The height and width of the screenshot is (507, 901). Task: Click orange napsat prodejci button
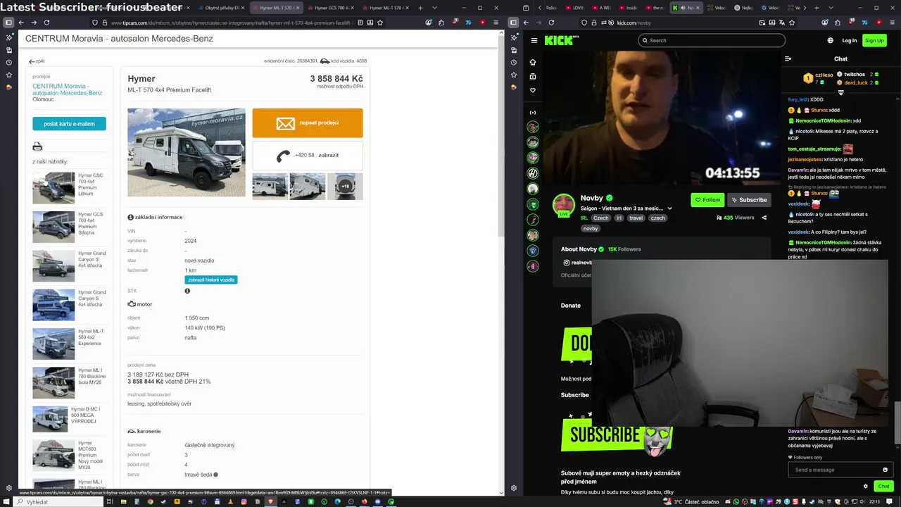[308, 123]
